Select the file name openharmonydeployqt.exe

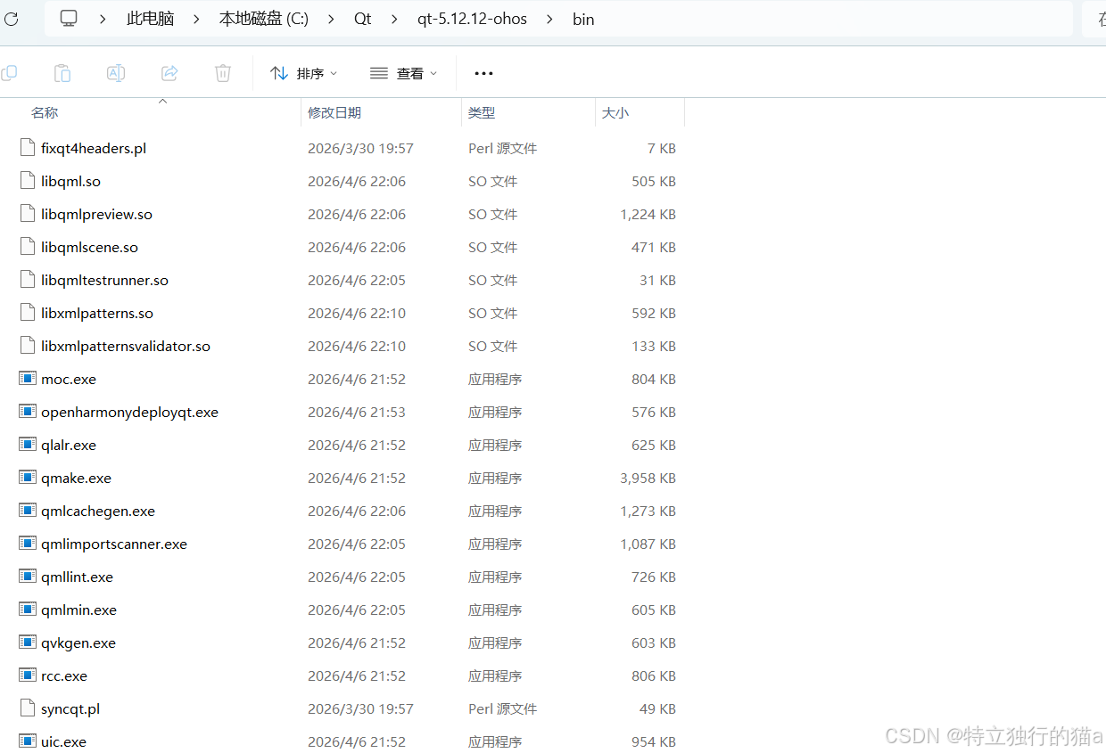tap(129, 412)
